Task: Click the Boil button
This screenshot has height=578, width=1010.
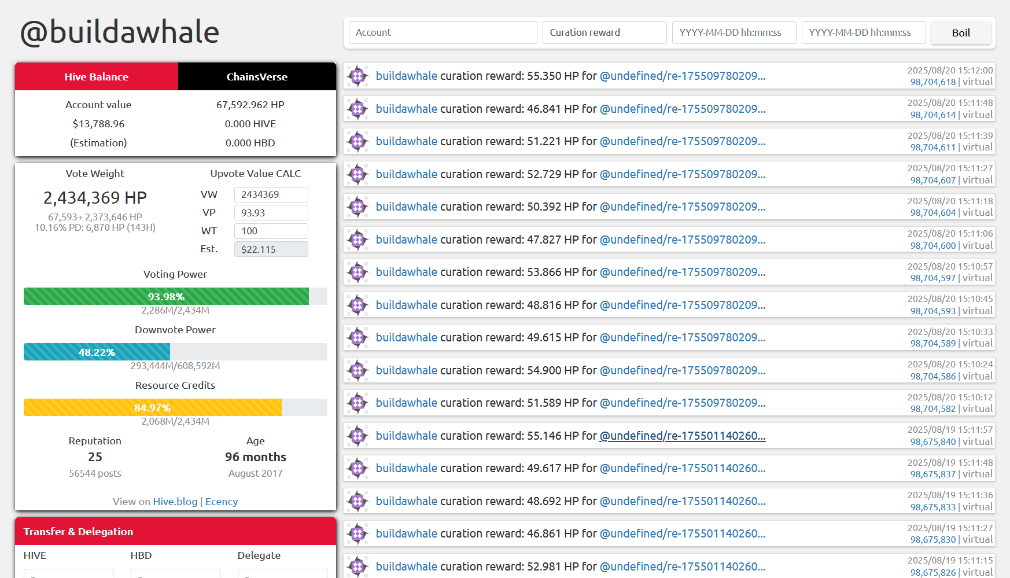Action: 961,33
